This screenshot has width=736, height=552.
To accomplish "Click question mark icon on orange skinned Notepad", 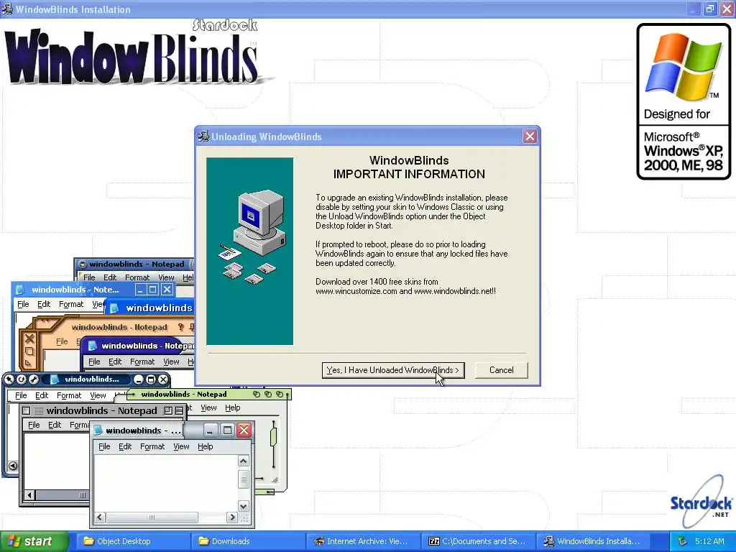I will pyautogui.click(x=181, y=327).
